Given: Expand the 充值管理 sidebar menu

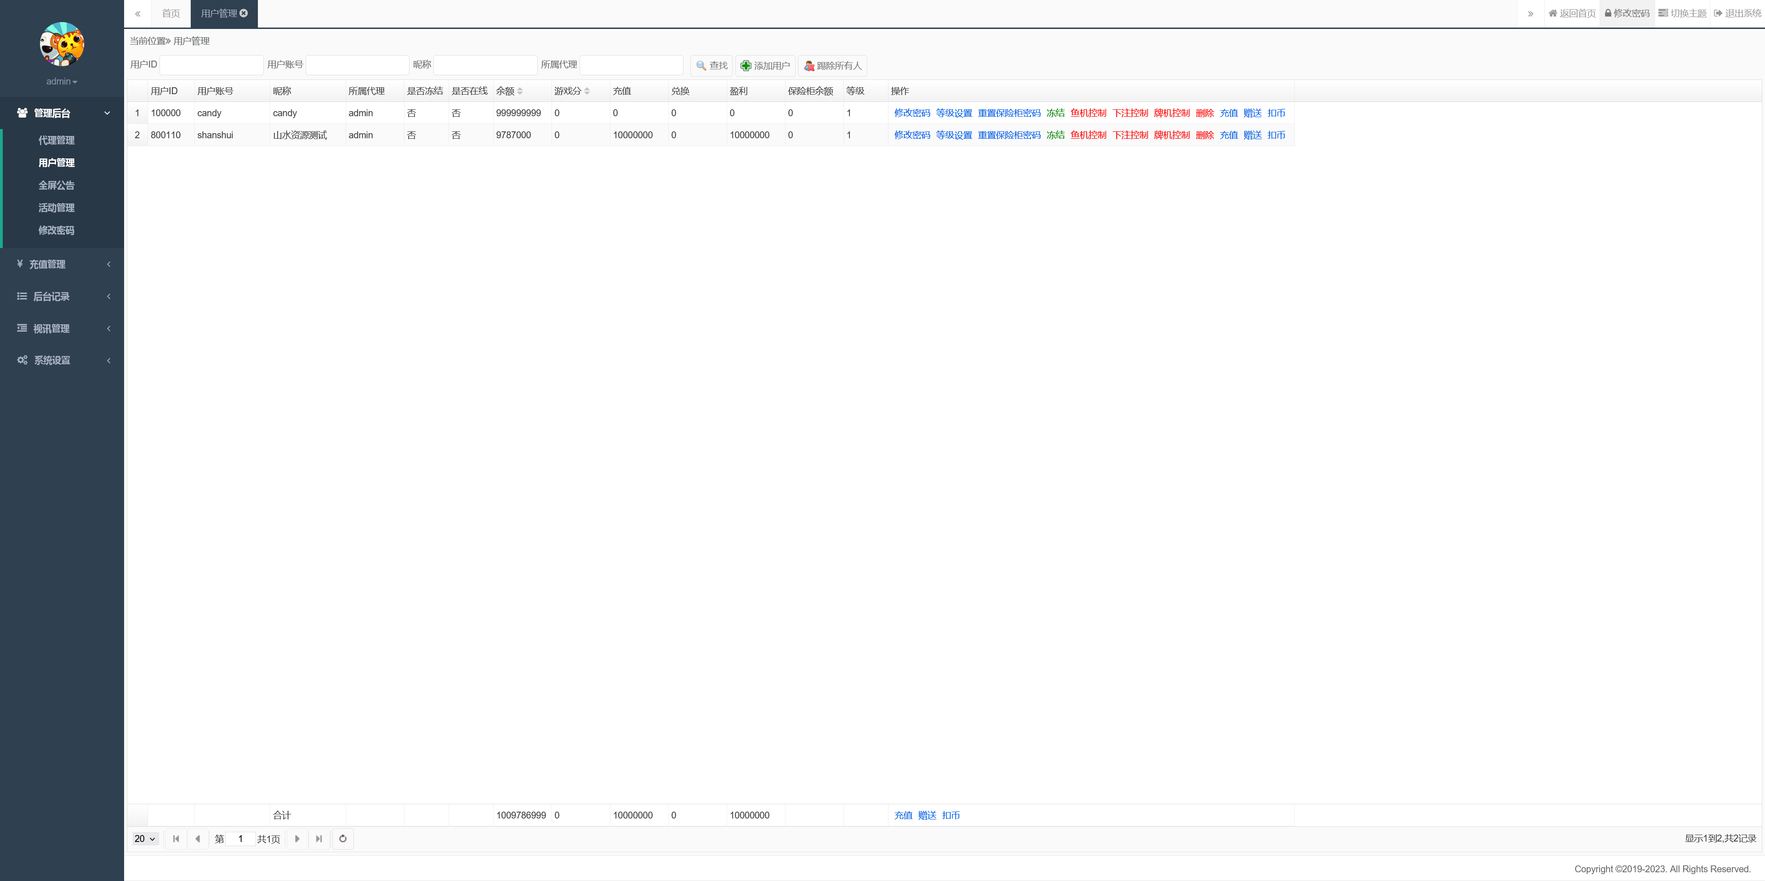Looking at the screenshot, I should coord(62,264).
